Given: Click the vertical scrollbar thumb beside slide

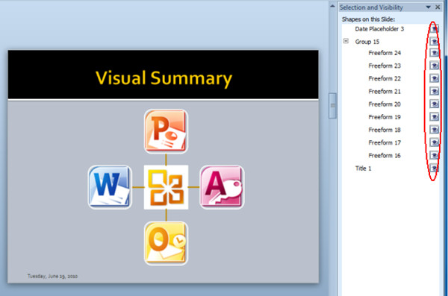Looking at the screenshot, I should coord(332,105).
